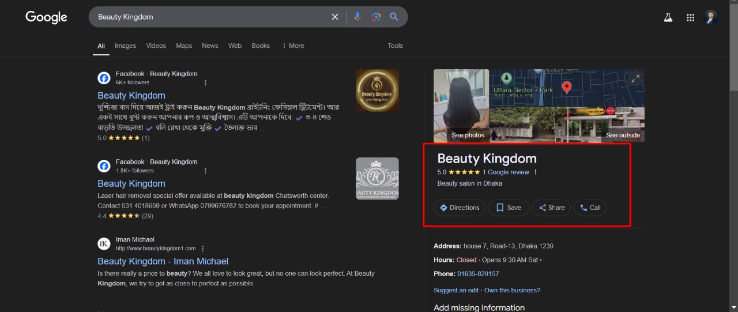Clear the search box with the X icon
The width and height of the screenshot is (738, 312).
click(x=334, y=17)
